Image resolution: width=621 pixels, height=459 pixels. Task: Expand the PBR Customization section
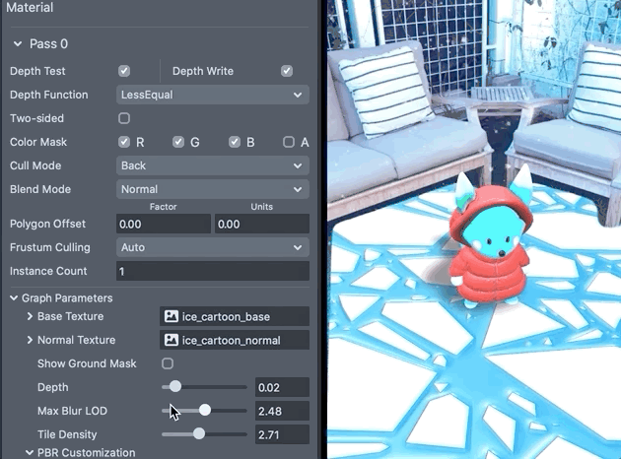(x=15, y=452)
